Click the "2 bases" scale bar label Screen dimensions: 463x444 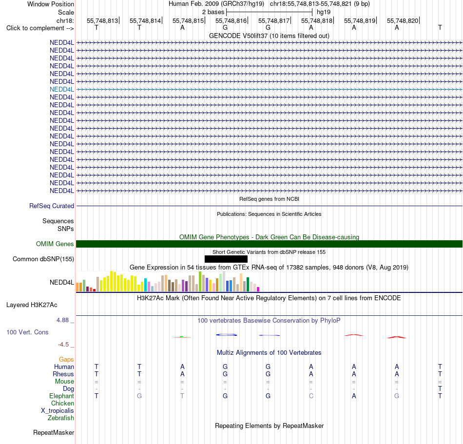coord(213,12)
